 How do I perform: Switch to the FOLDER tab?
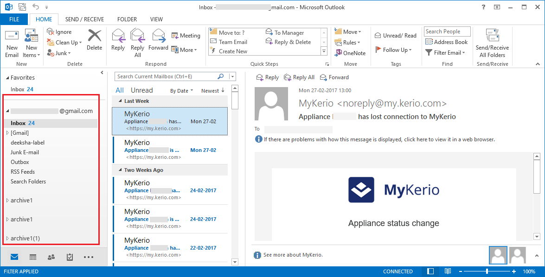pos(127,19)
